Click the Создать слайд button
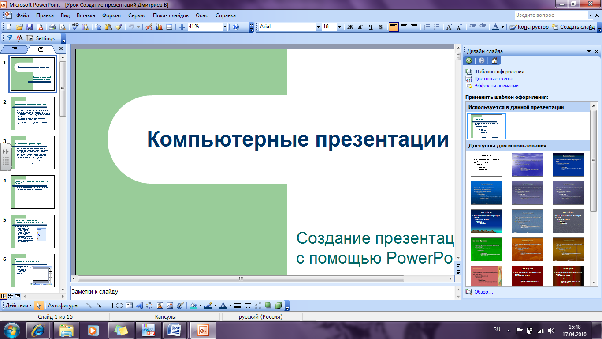The height and width of the screenshot is (339, 602). coord(573,27)
